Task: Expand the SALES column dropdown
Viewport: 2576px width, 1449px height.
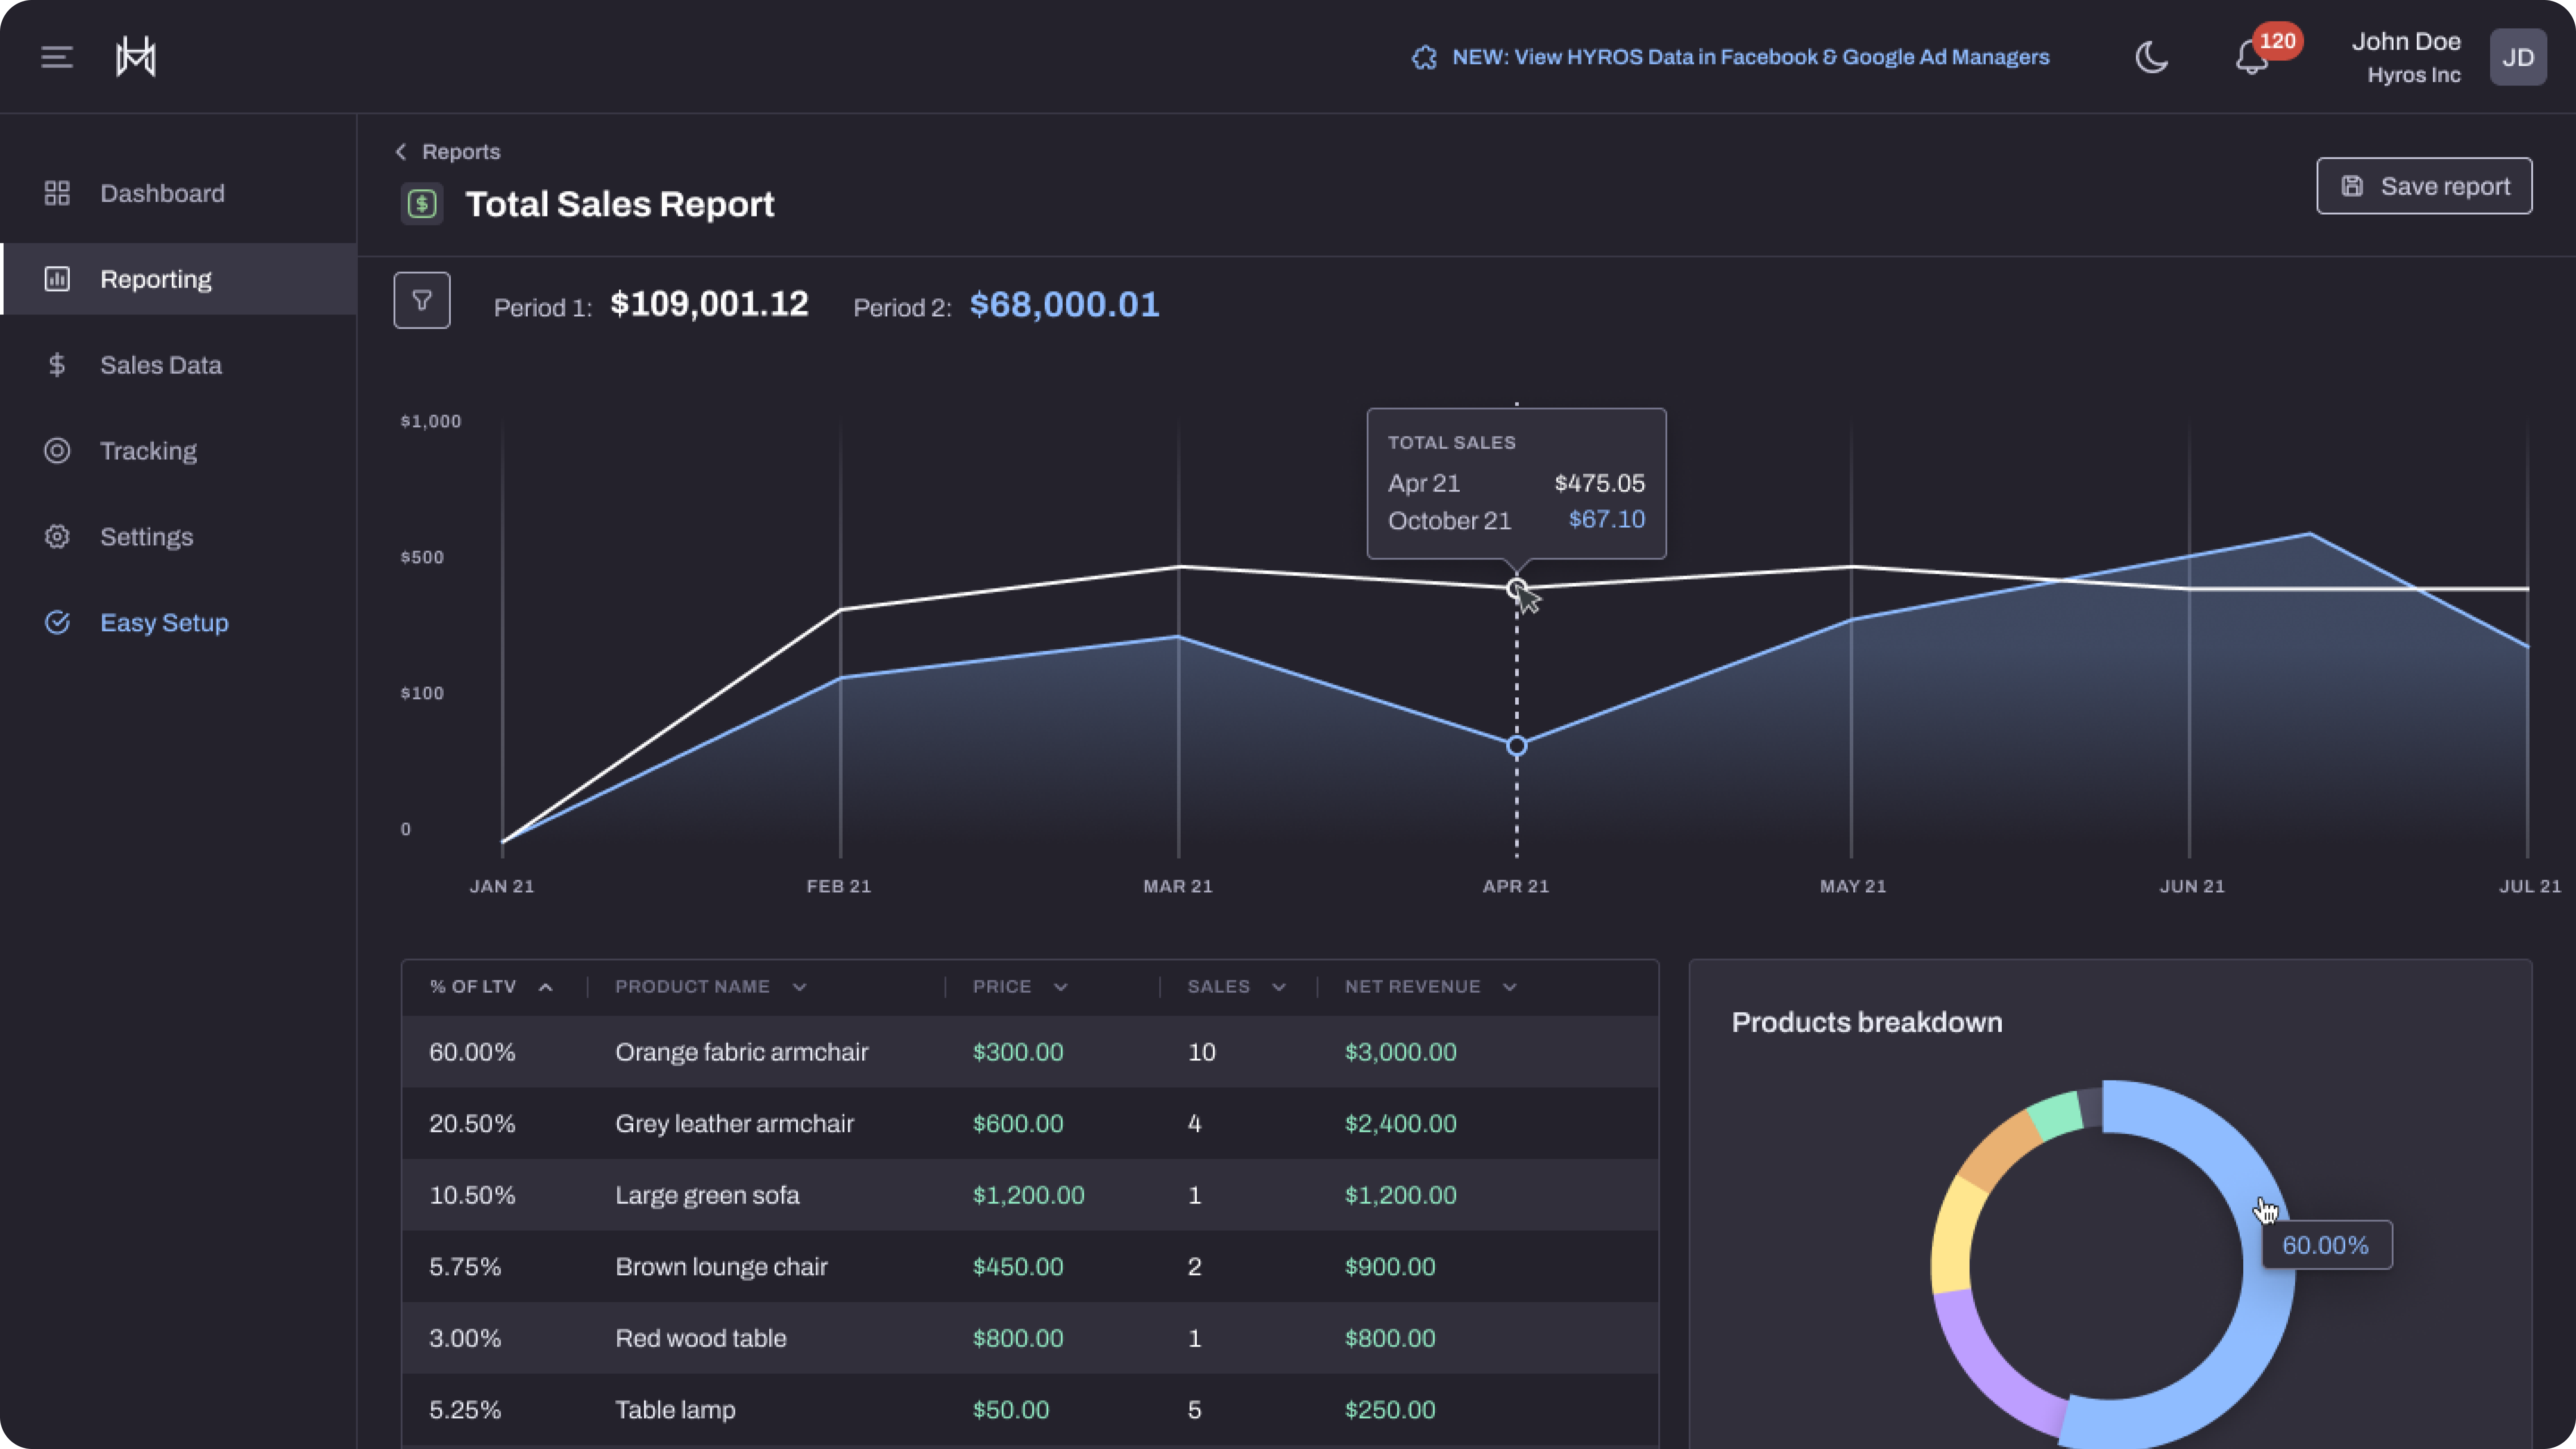Action: click(x=1279, y=987)
